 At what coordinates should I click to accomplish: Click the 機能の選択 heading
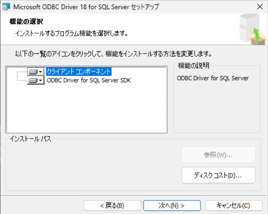click(26, 22)
